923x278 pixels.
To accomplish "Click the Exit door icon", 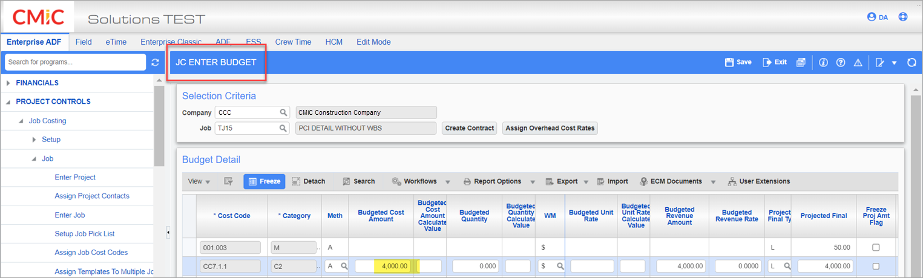I will click(x=767, y=62).
